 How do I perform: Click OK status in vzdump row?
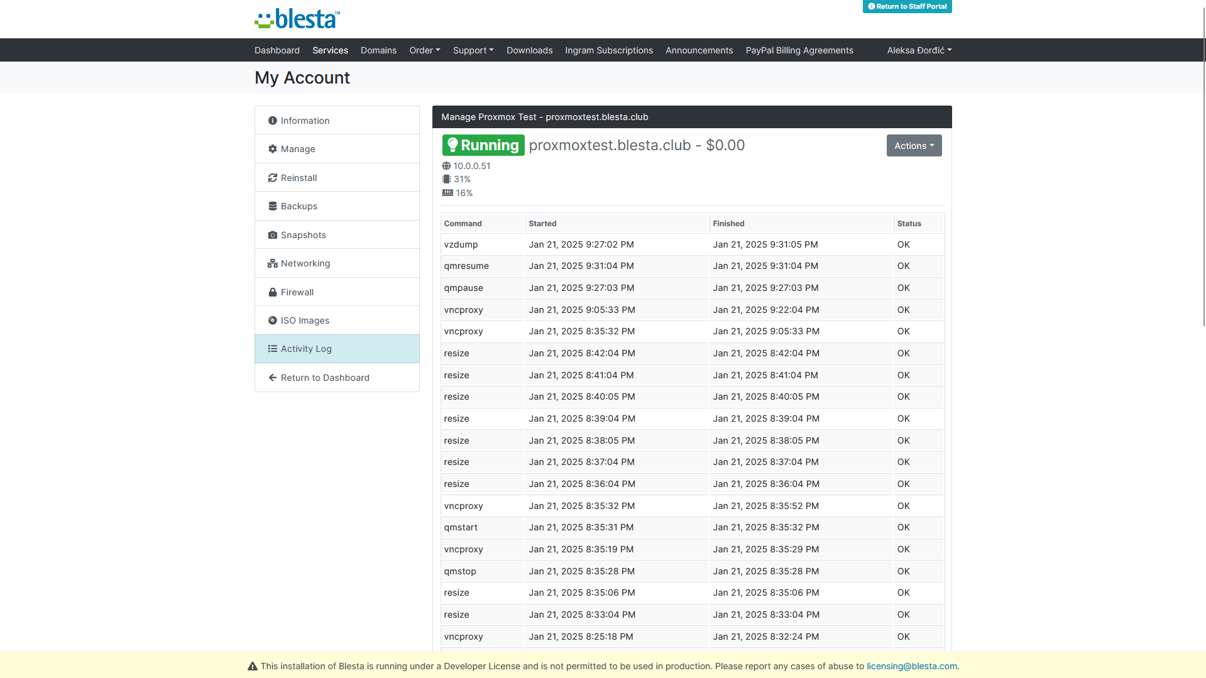tap(903, 244)
